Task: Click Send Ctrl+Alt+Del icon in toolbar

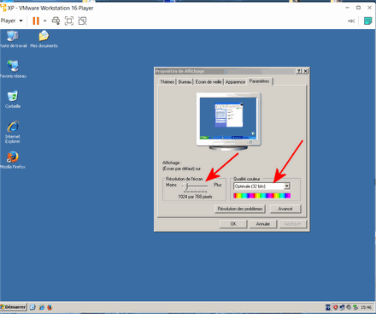Action: coord(56,21)
